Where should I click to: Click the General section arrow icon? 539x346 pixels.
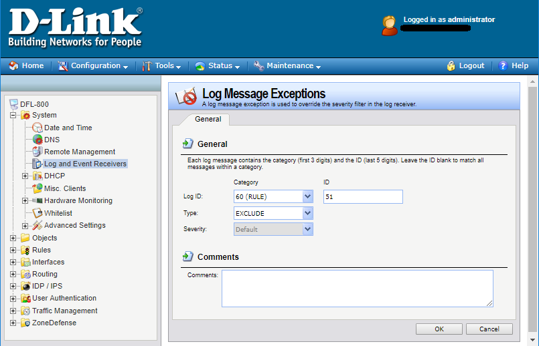187,144
